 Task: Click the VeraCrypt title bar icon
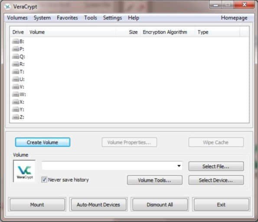coord(7,7)
